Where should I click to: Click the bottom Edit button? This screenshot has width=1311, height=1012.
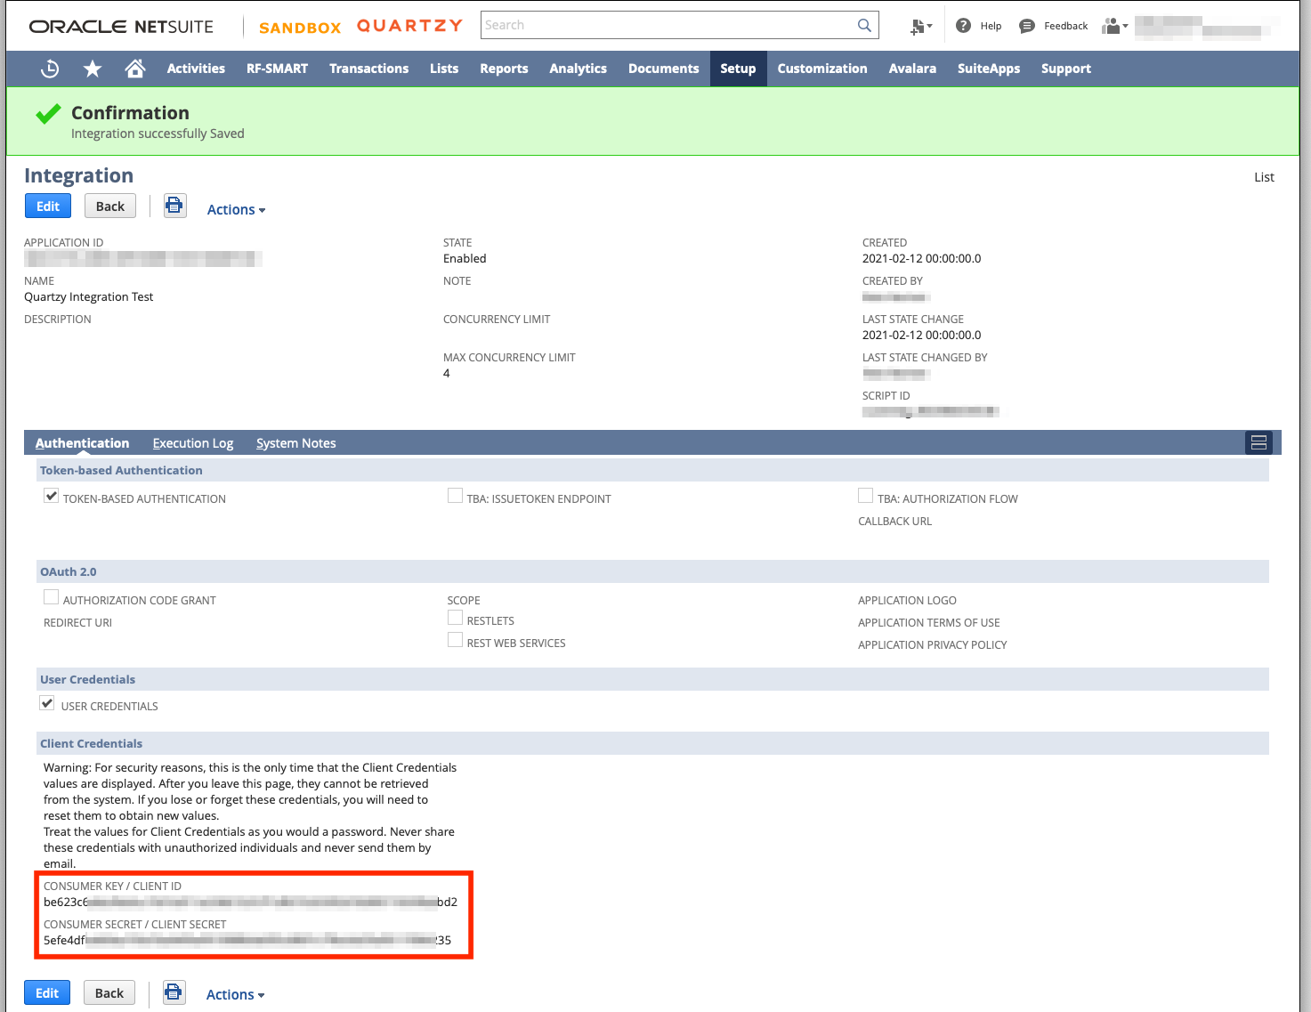point(47,992)
